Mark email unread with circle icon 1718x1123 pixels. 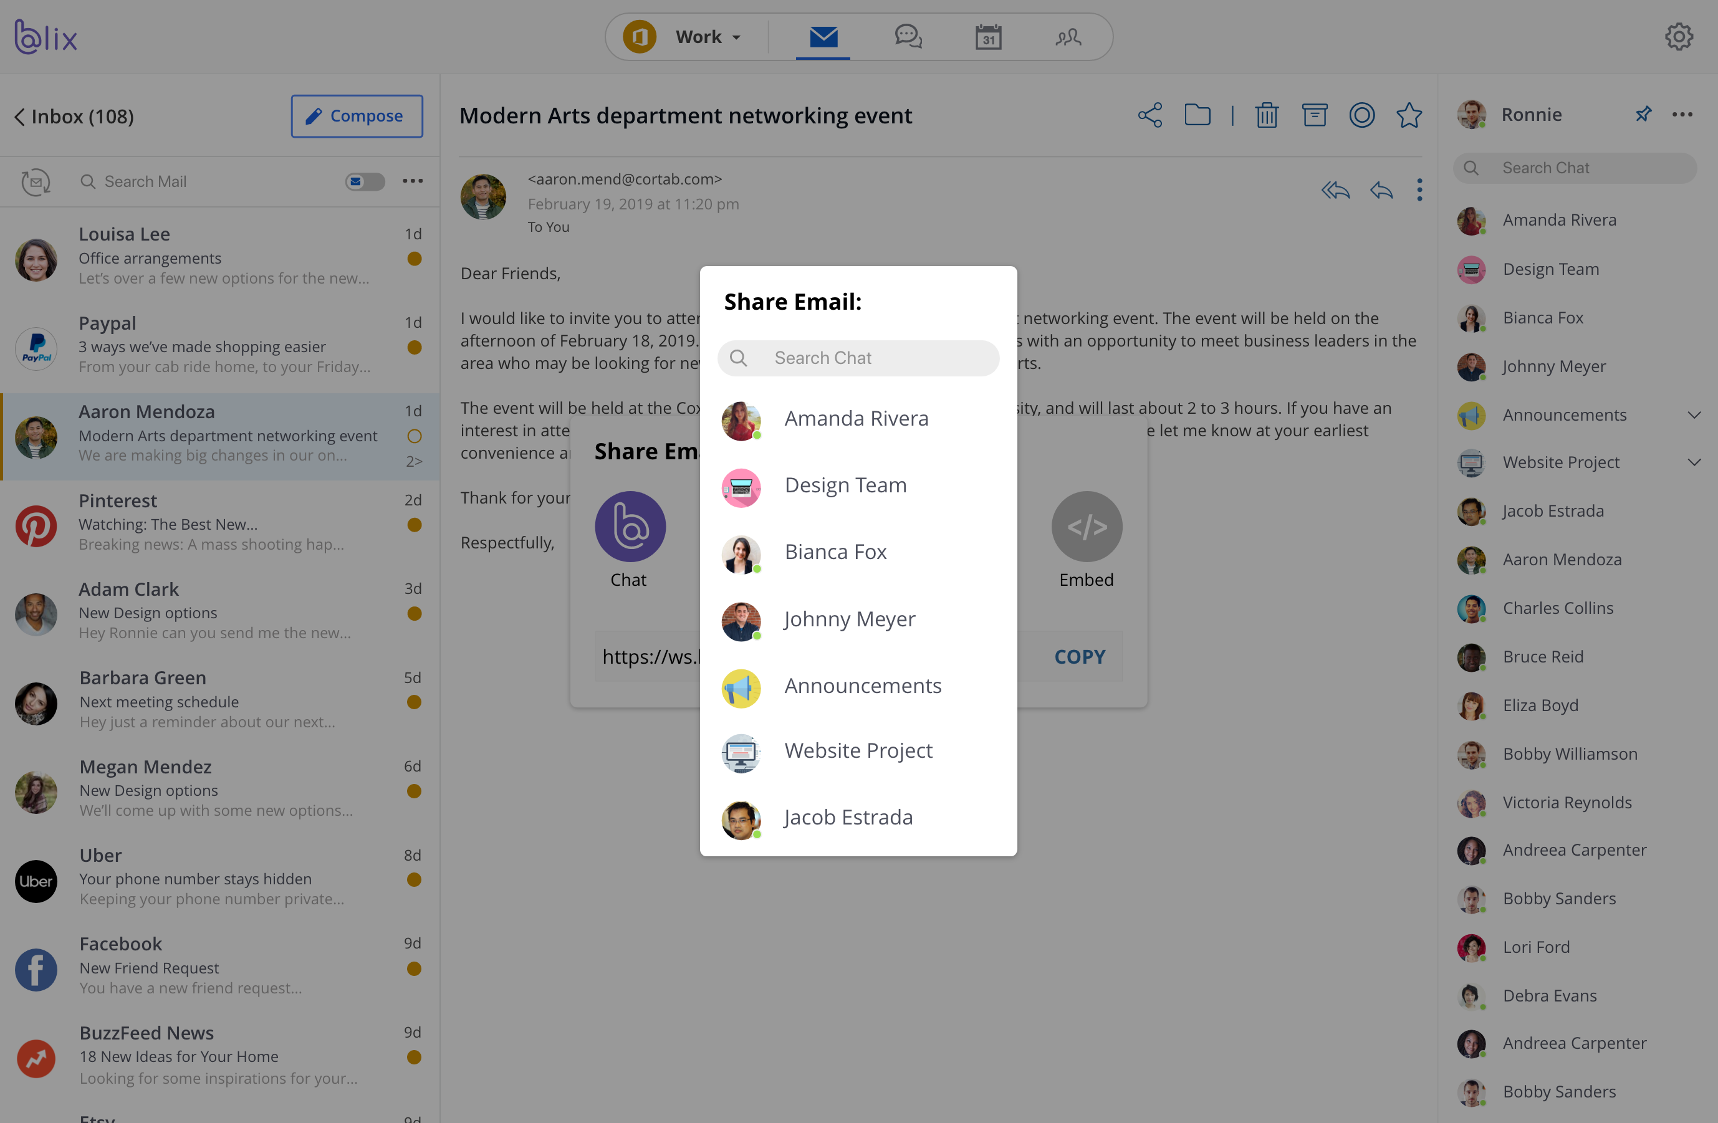[1361, 115]
